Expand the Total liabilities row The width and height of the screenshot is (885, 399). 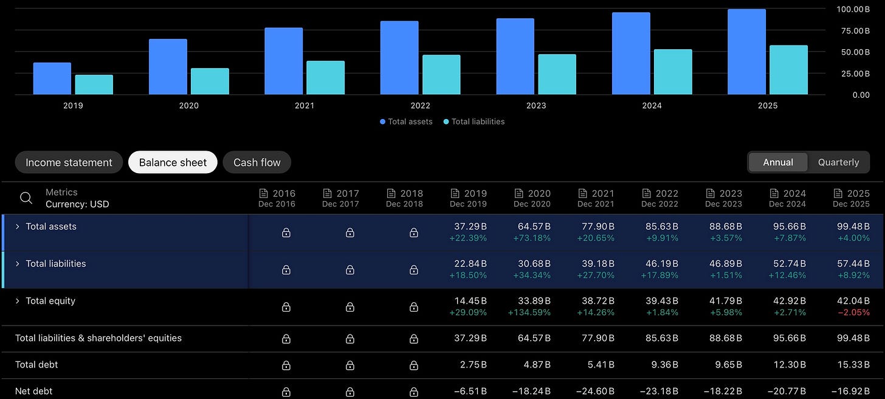18,264
